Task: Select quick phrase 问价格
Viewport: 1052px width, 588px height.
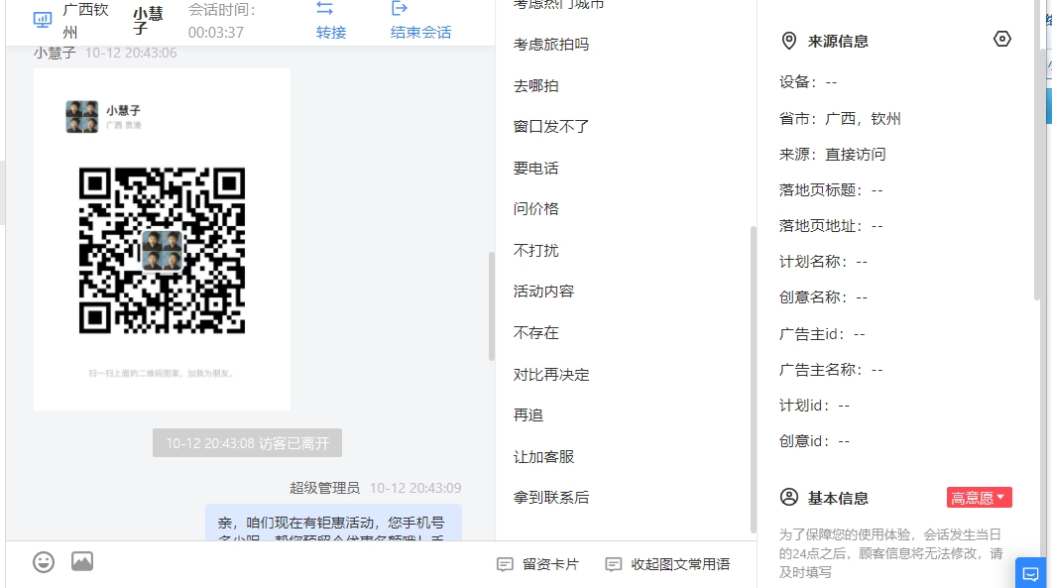Action: click(x=535, y=209)
